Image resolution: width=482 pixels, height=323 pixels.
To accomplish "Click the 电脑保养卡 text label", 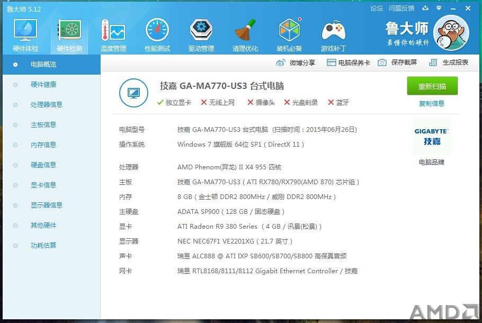I will (354, 63).
